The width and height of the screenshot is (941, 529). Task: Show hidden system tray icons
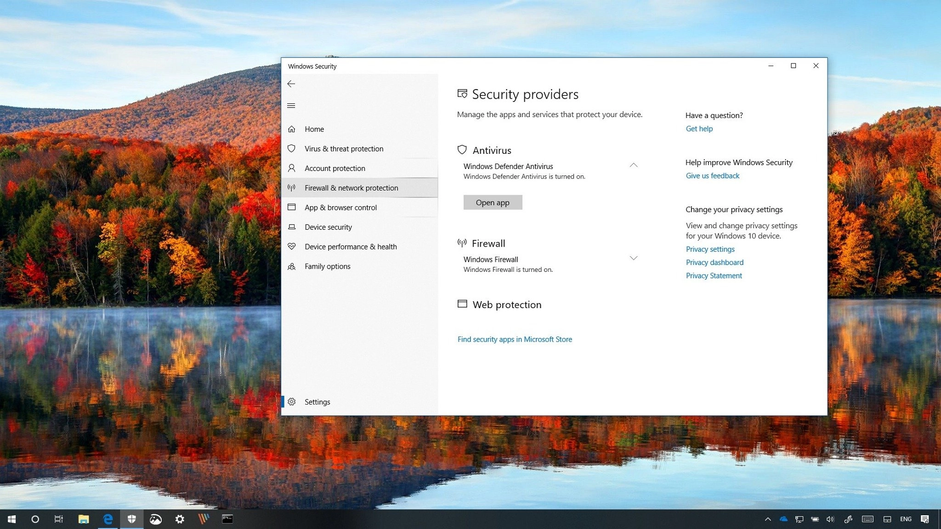768,519
